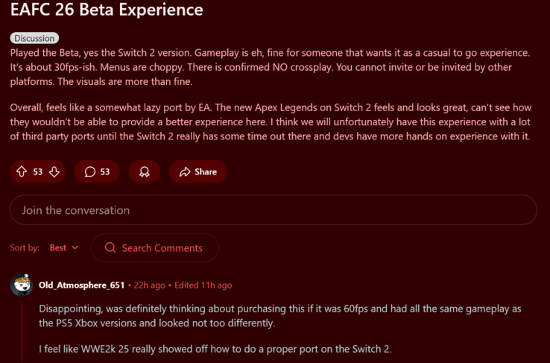Screen dimensions: 550x363
Task: Visit Old_Atmosphere_651's profile via the username
Action: (x=81, y=285)
